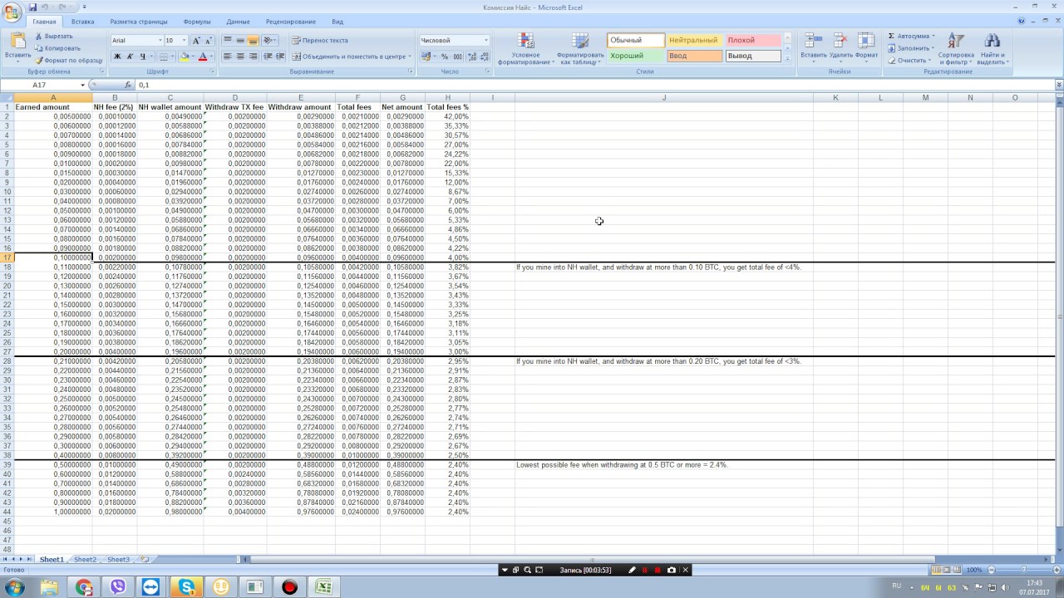
Task: Save the workbook via Quick Access toolbar
Action: (32, 7)
